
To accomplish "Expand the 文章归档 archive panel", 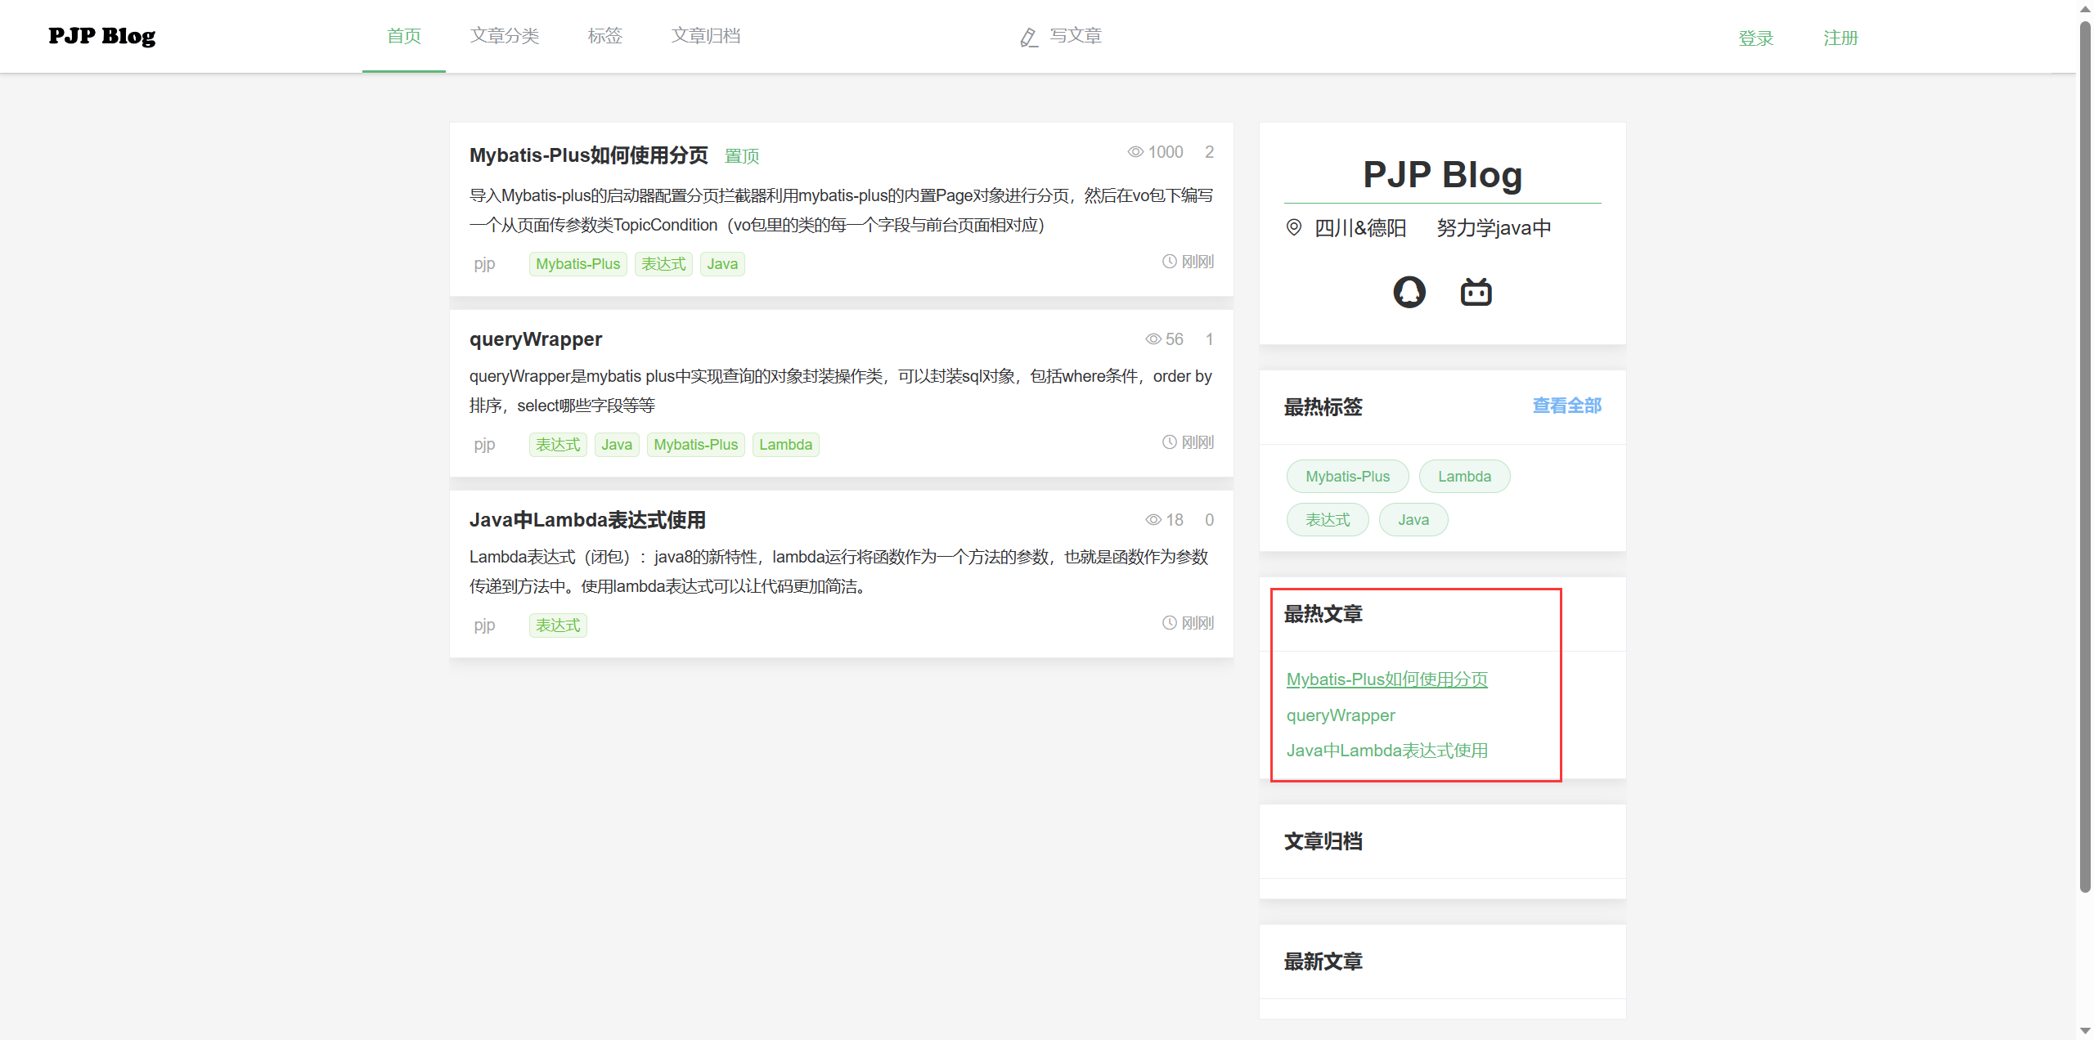I will [1323, 841].
